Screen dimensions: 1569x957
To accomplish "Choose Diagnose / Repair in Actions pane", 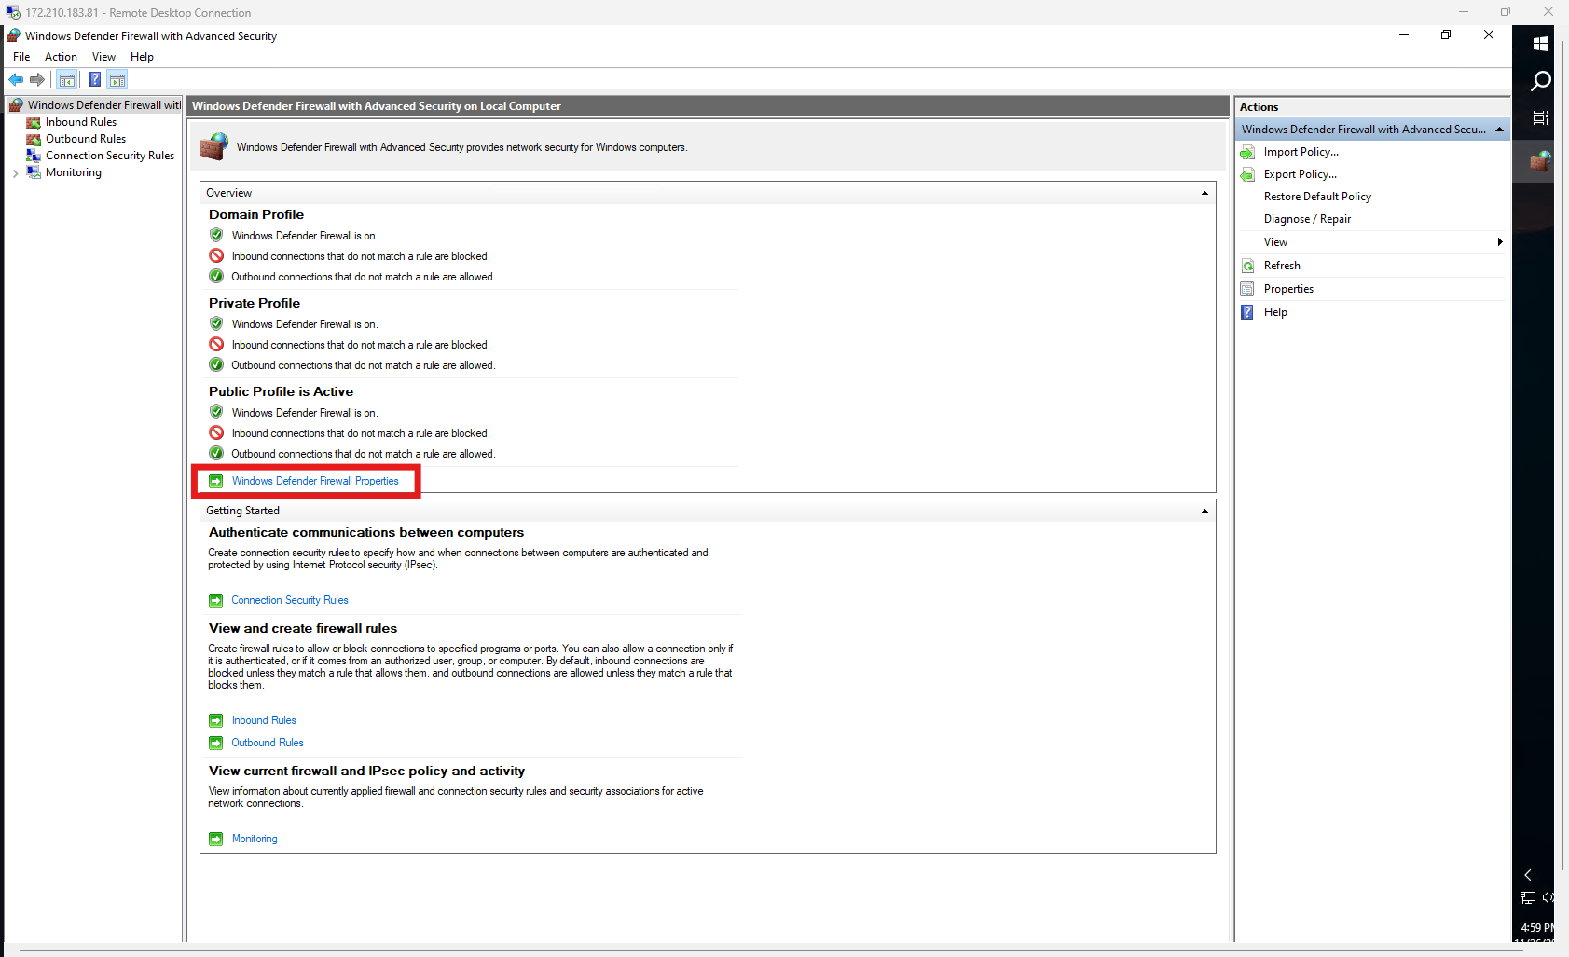I will [1307, 219].
